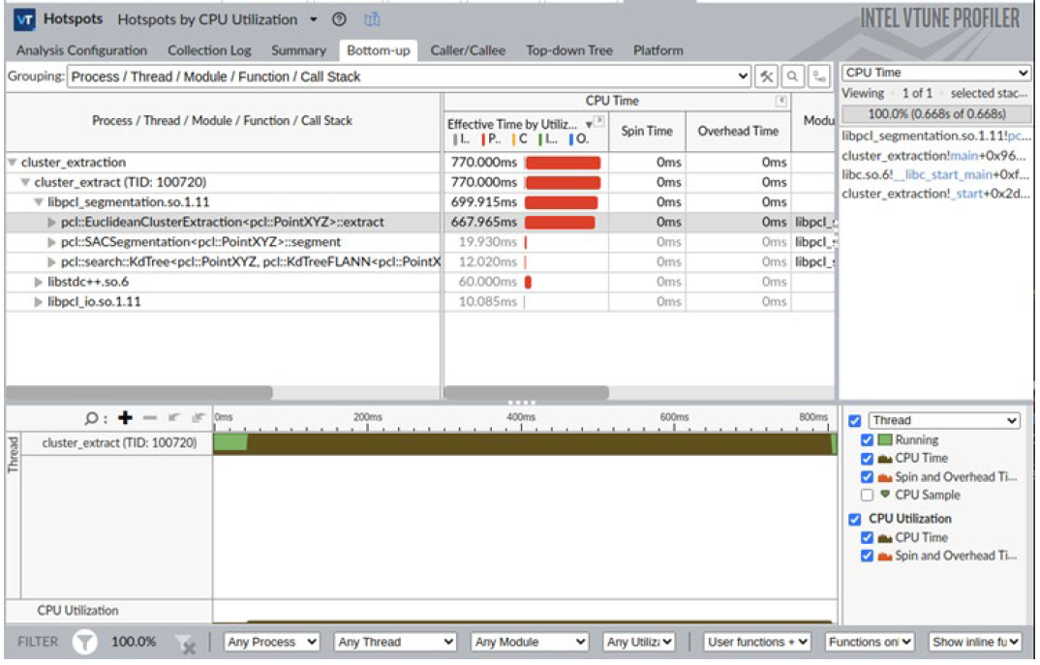
Task: Uncheck CPU Time under CPU Utilization
Action: 867,537
